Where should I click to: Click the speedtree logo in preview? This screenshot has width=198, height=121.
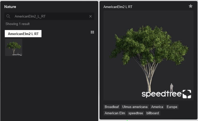[x=166, y=94]
